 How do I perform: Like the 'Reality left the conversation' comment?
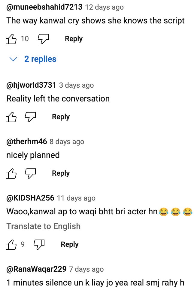(11, 117)
